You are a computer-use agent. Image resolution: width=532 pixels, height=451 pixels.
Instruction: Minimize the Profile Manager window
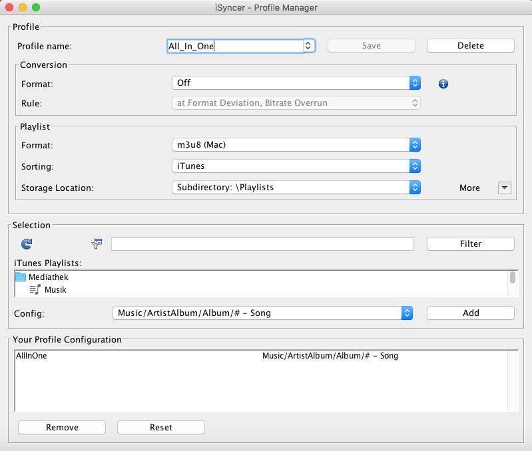point(23,7)
